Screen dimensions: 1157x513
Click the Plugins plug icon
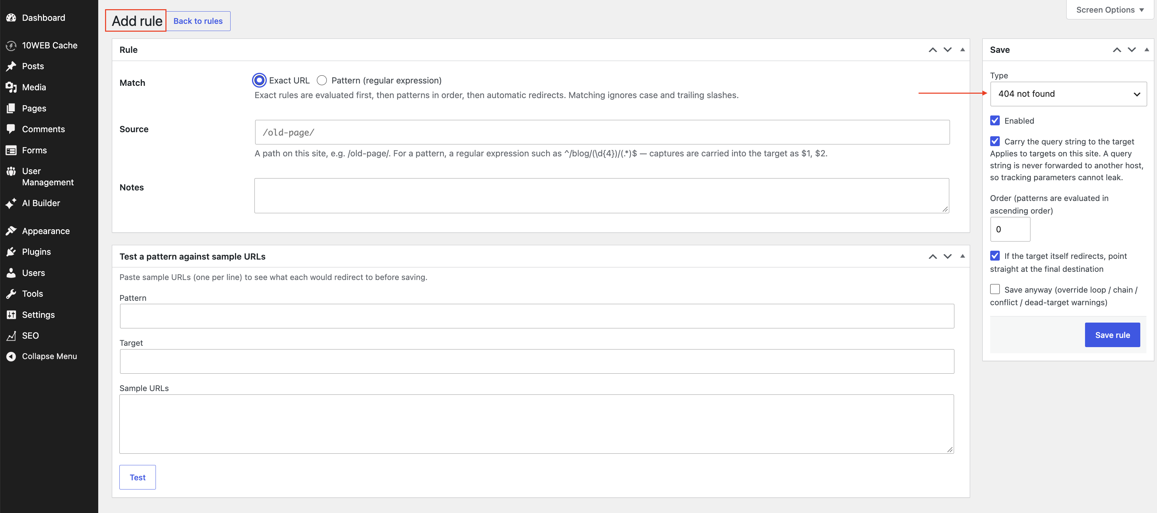pos(11,252)
